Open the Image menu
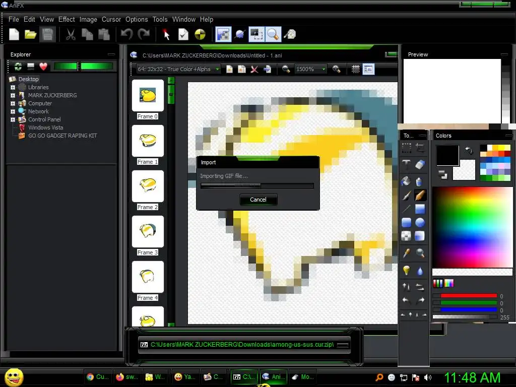 click(88, 20)
